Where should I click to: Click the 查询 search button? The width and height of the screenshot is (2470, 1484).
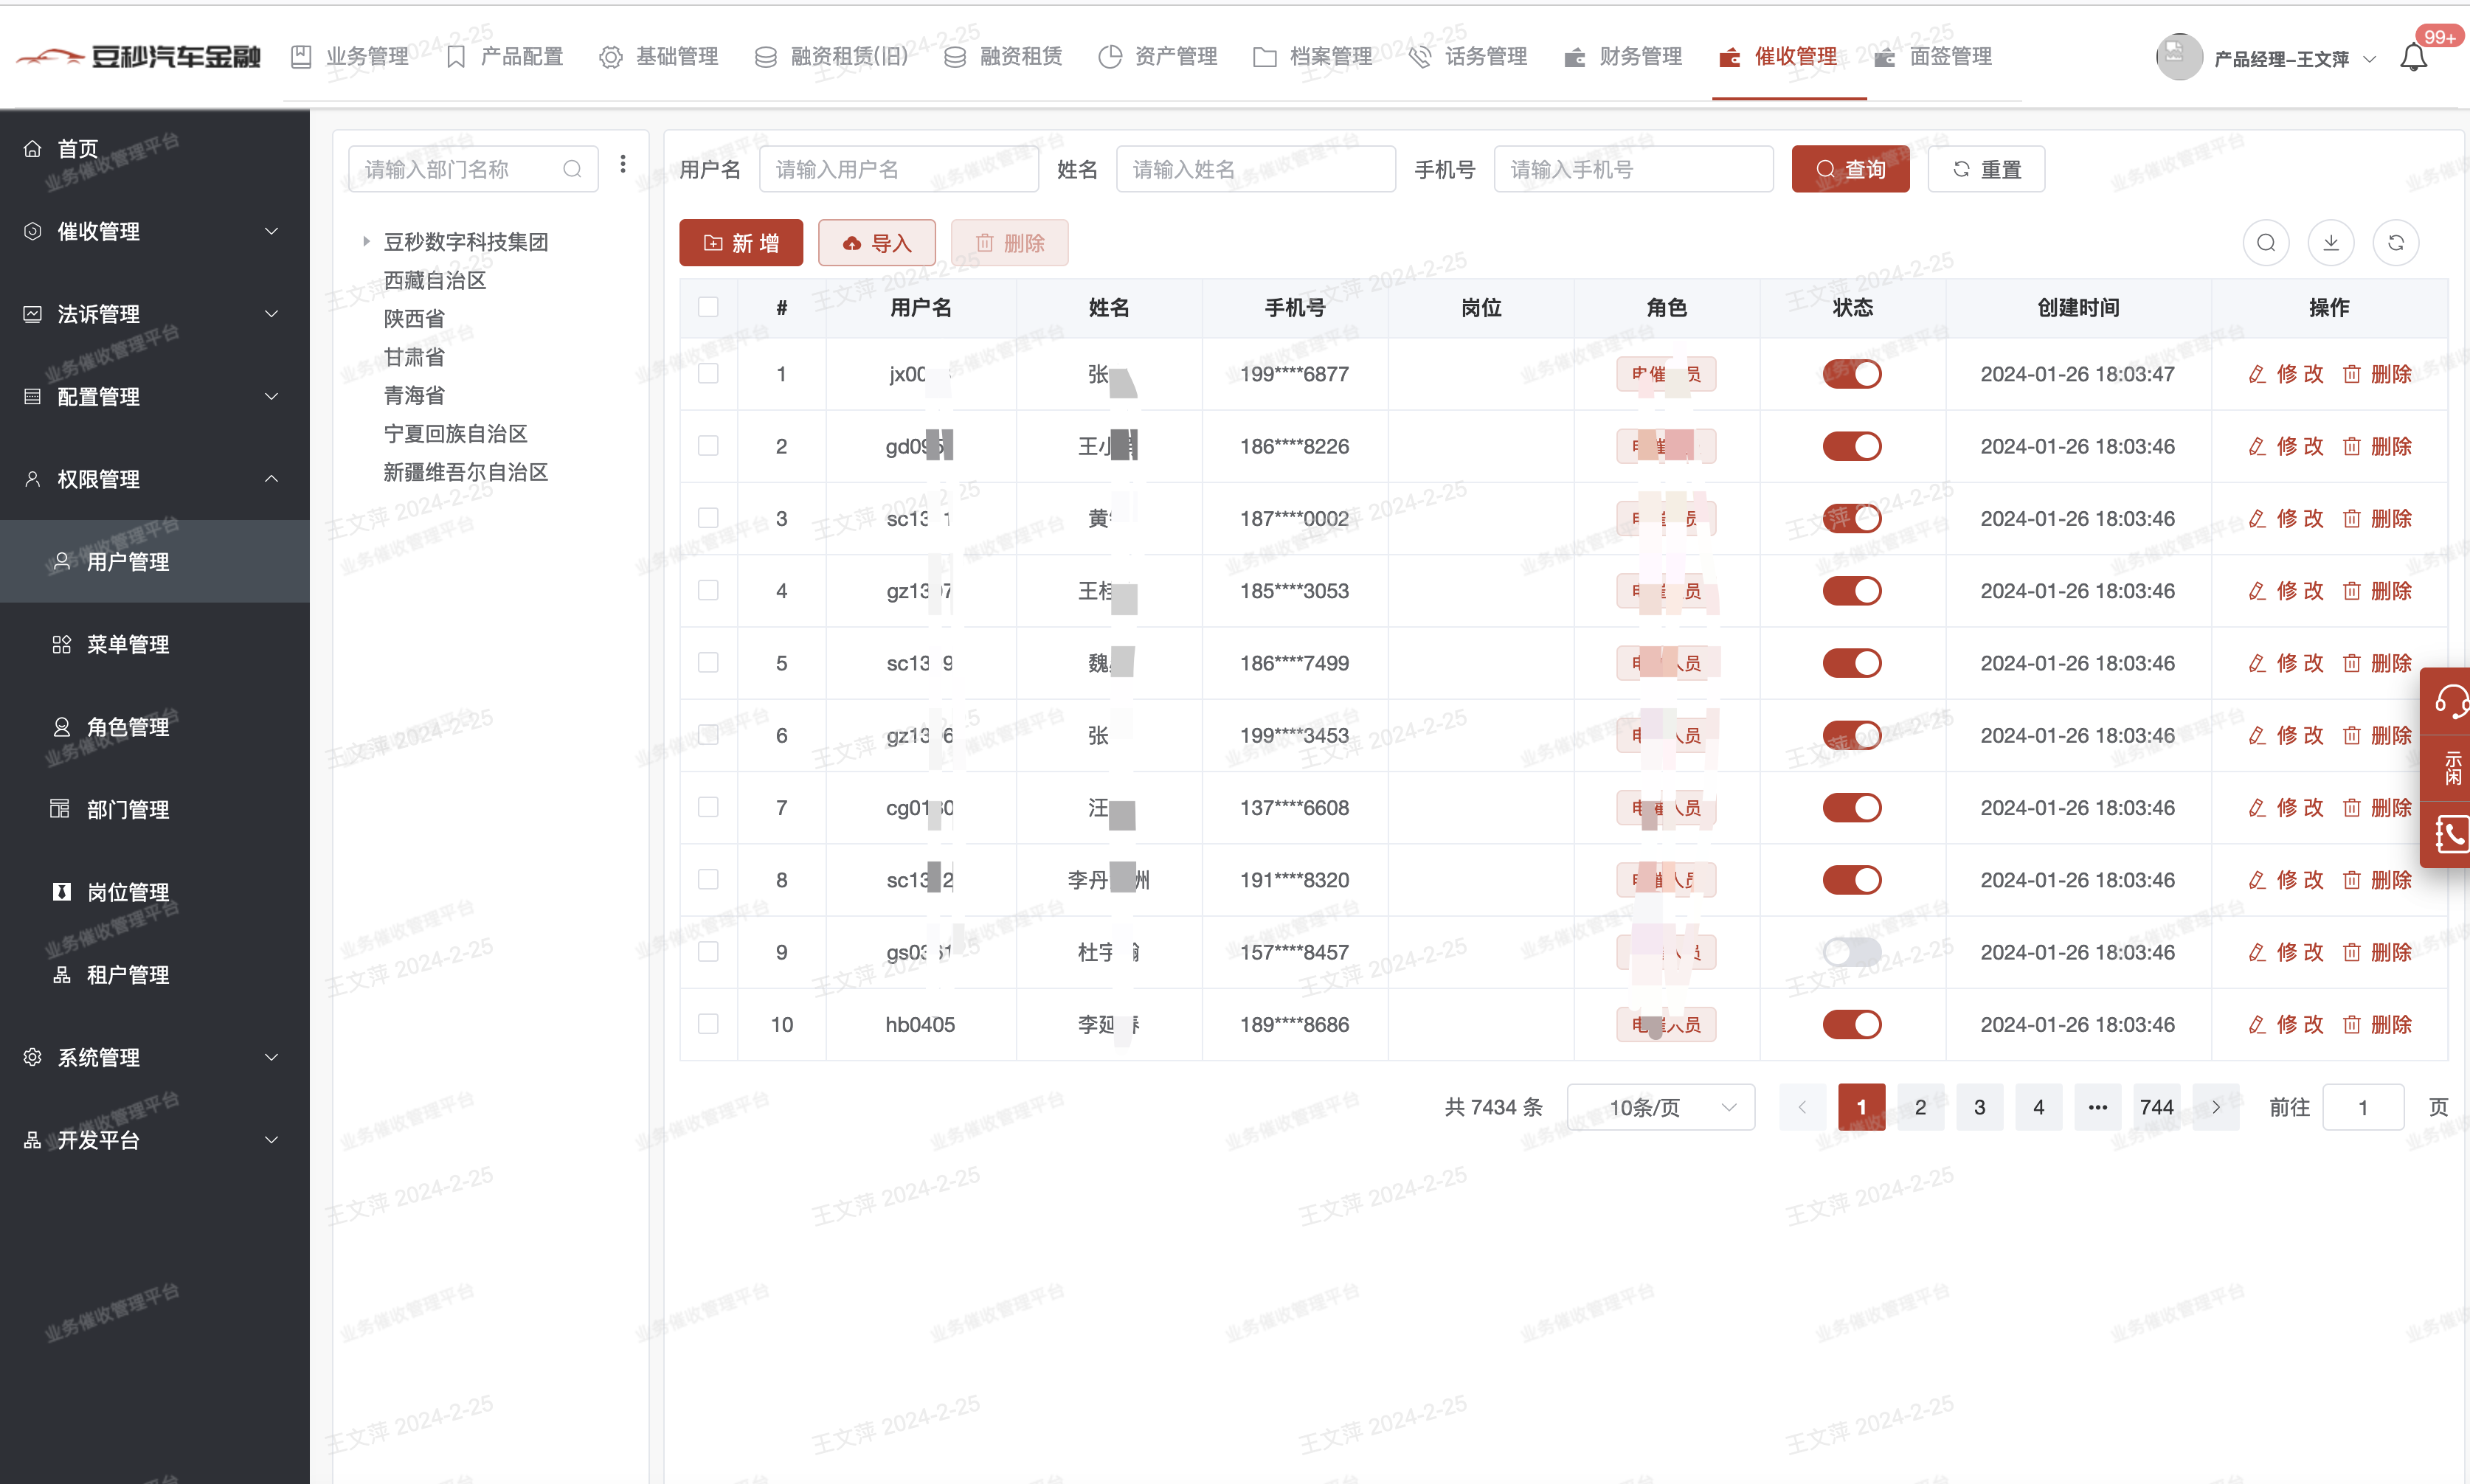1849,169
